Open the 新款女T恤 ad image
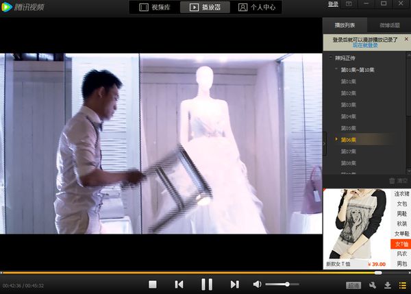The height and width of the screenshot is (294, 411). tap(357, 224)
